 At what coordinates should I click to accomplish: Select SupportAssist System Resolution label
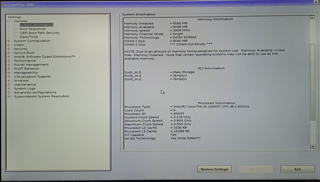tap(42, 96)
